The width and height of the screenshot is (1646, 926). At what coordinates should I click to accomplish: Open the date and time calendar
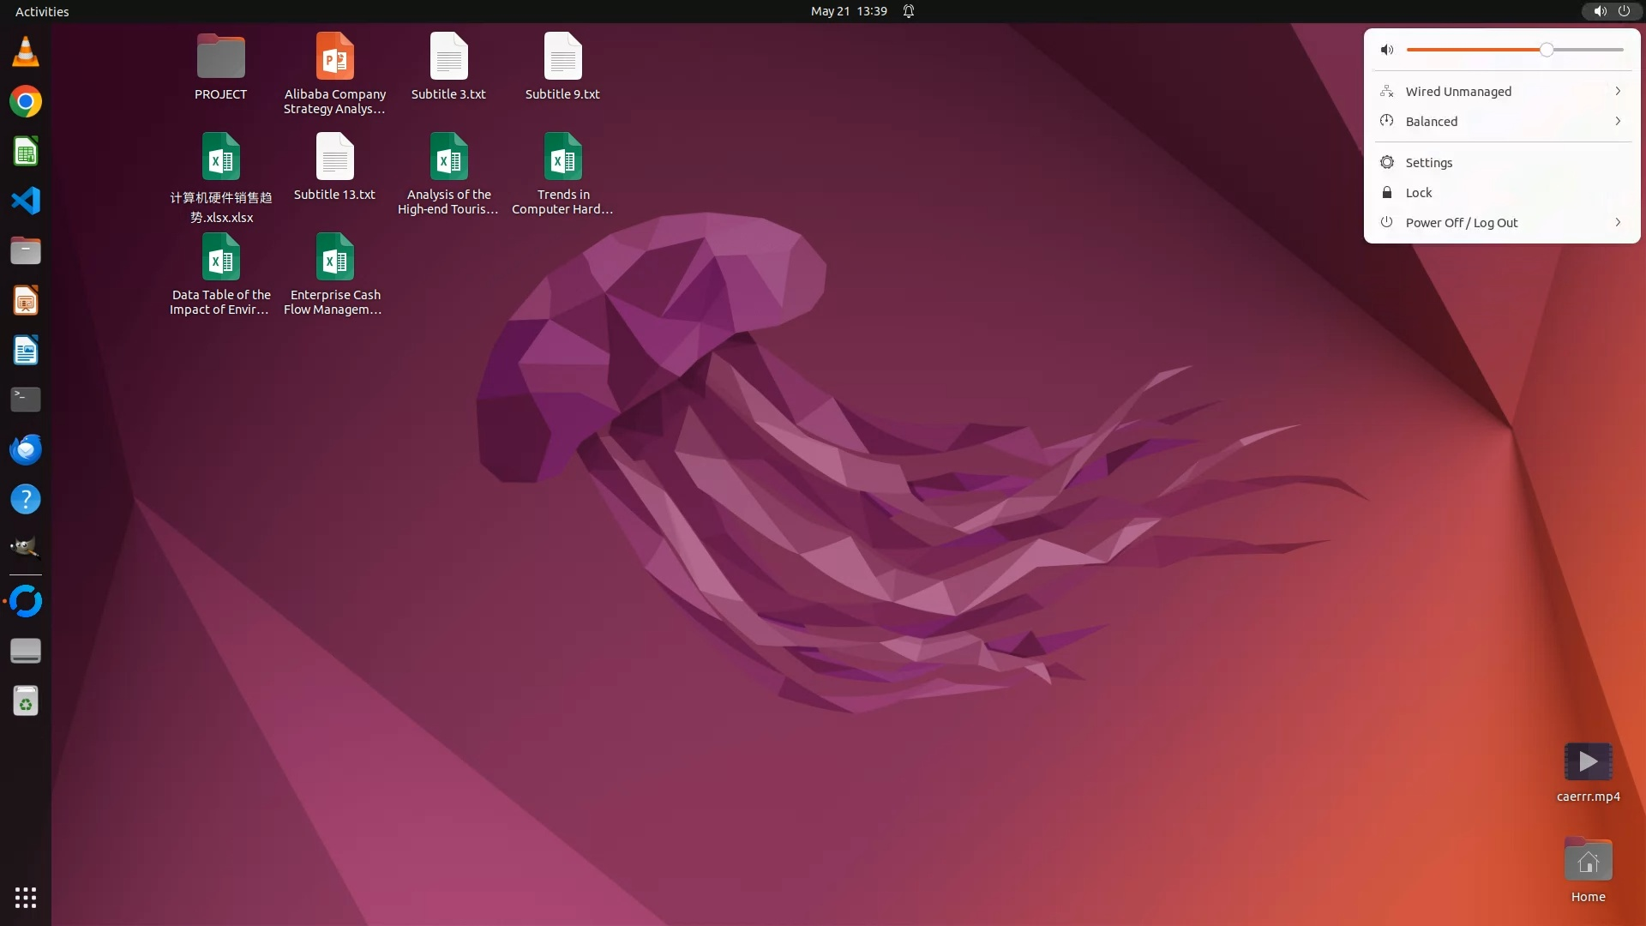point(848,11)
